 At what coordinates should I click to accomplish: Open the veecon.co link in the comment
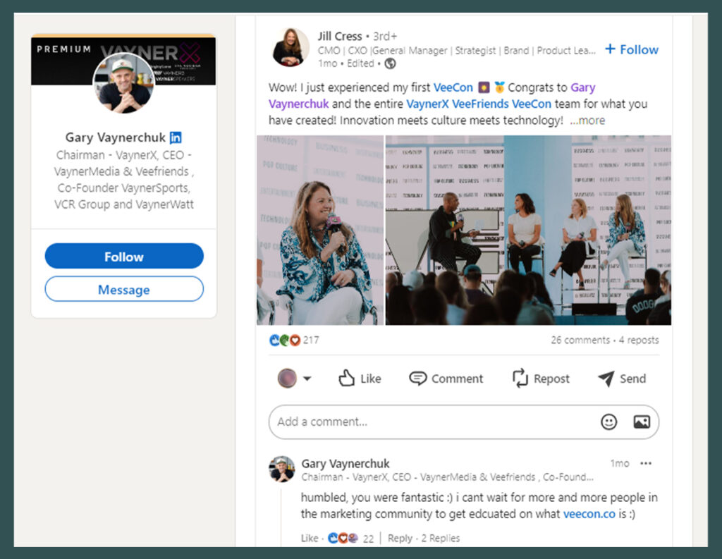[x=589, y=514]
